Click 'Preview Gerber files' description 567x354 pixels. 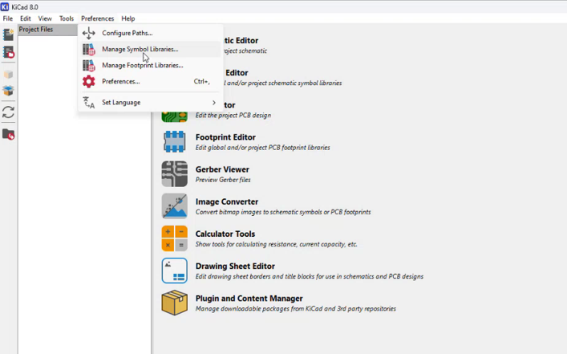click(x=223, y=180)
